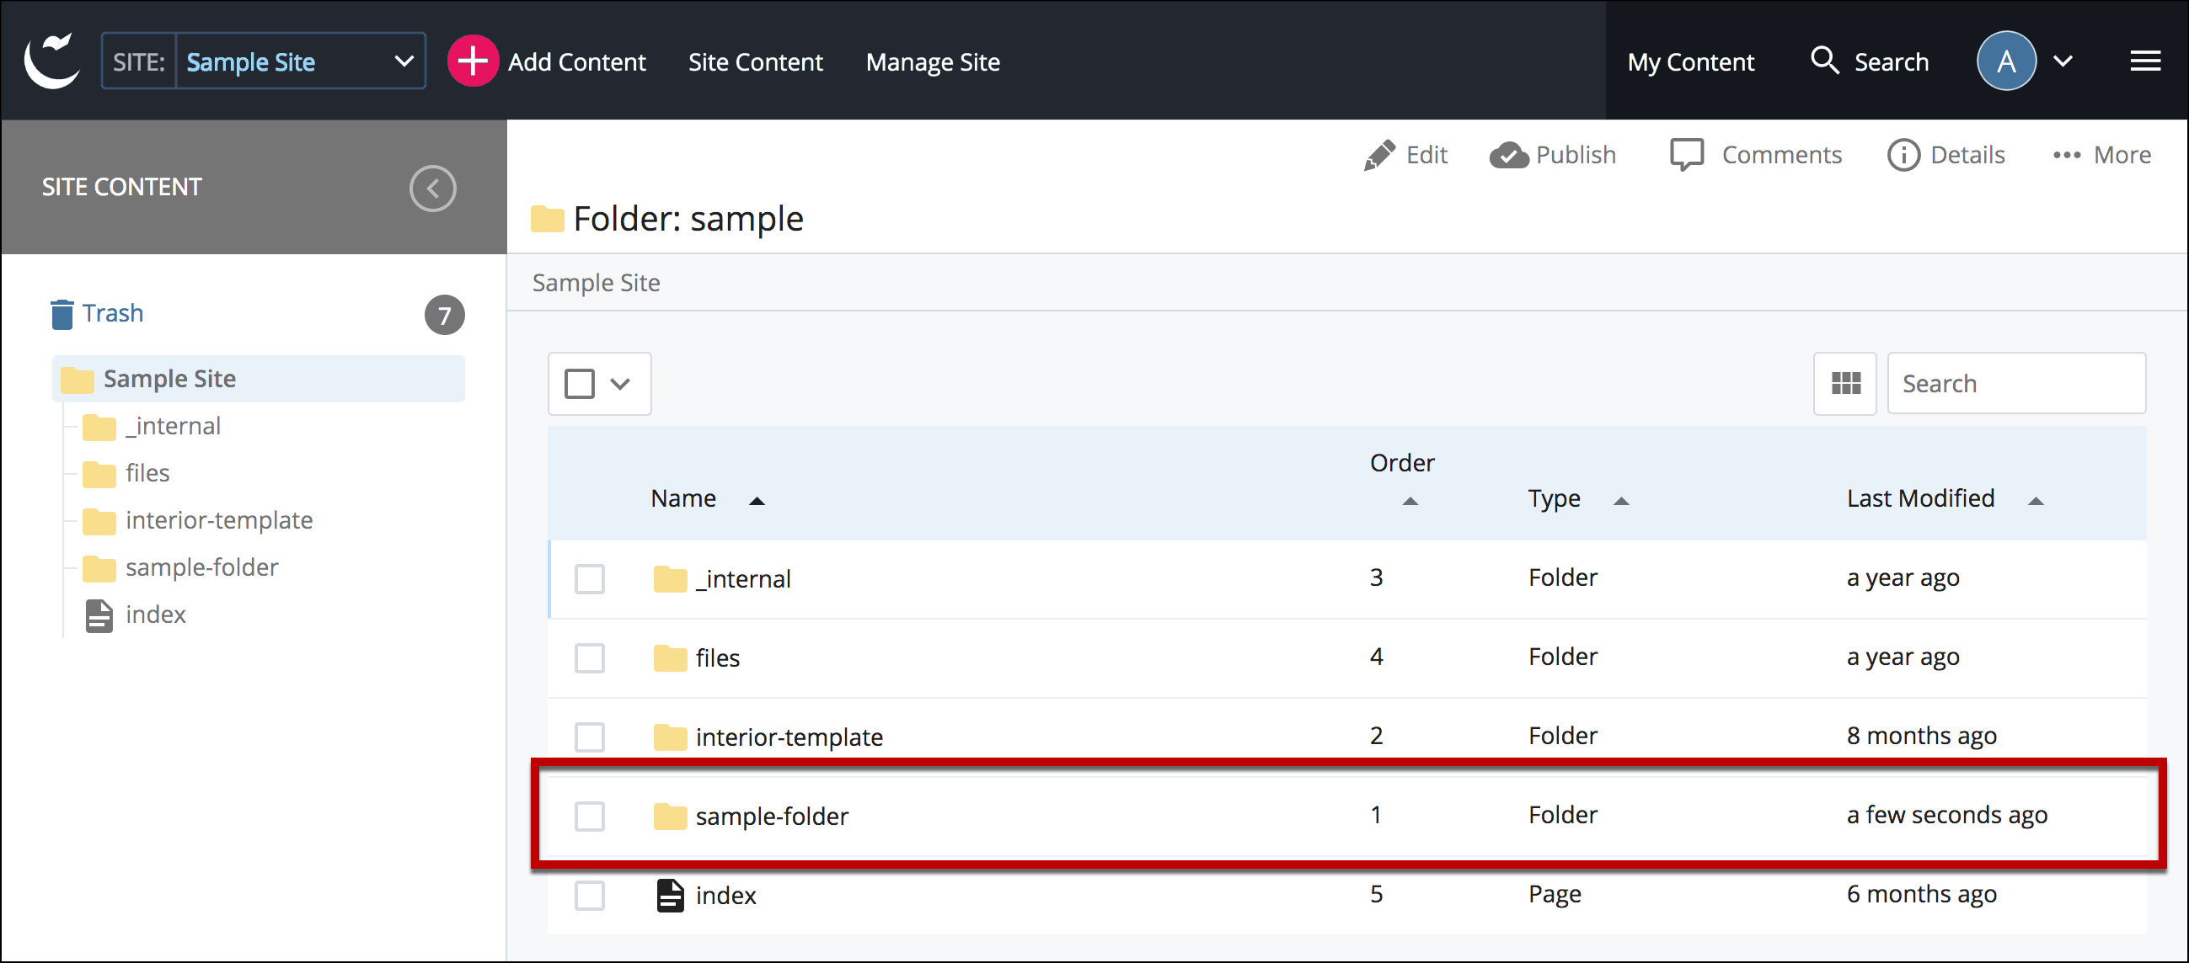Click the Search magnifier icon
This screenshot has height=963, width=2189.
[1825, 61]
